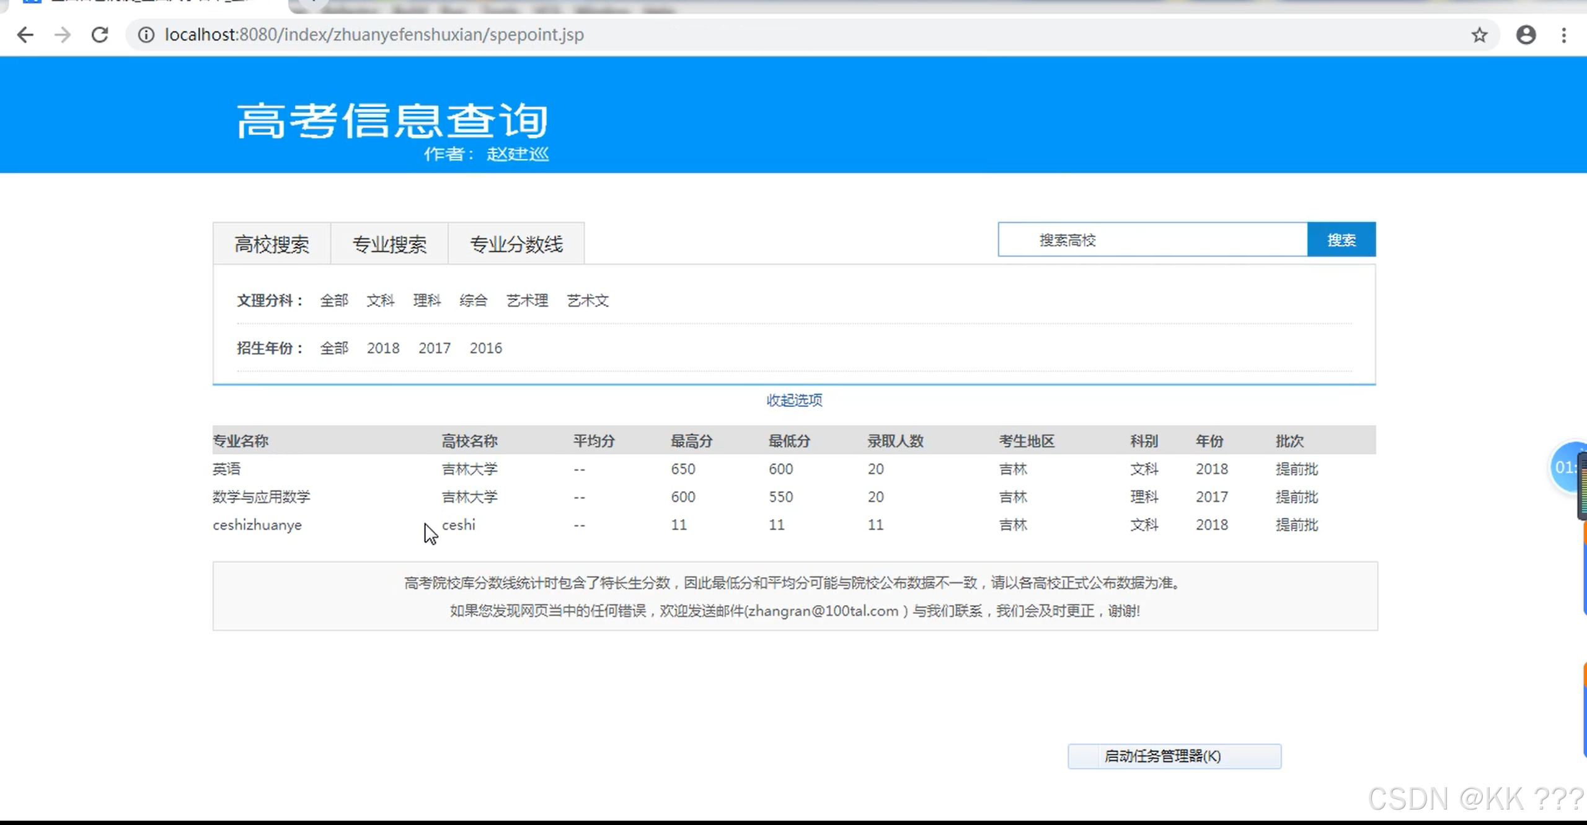Viewport: 1587px width, 825px height.
Task: Select the 文科 subject filter
Action: (380, 300)
